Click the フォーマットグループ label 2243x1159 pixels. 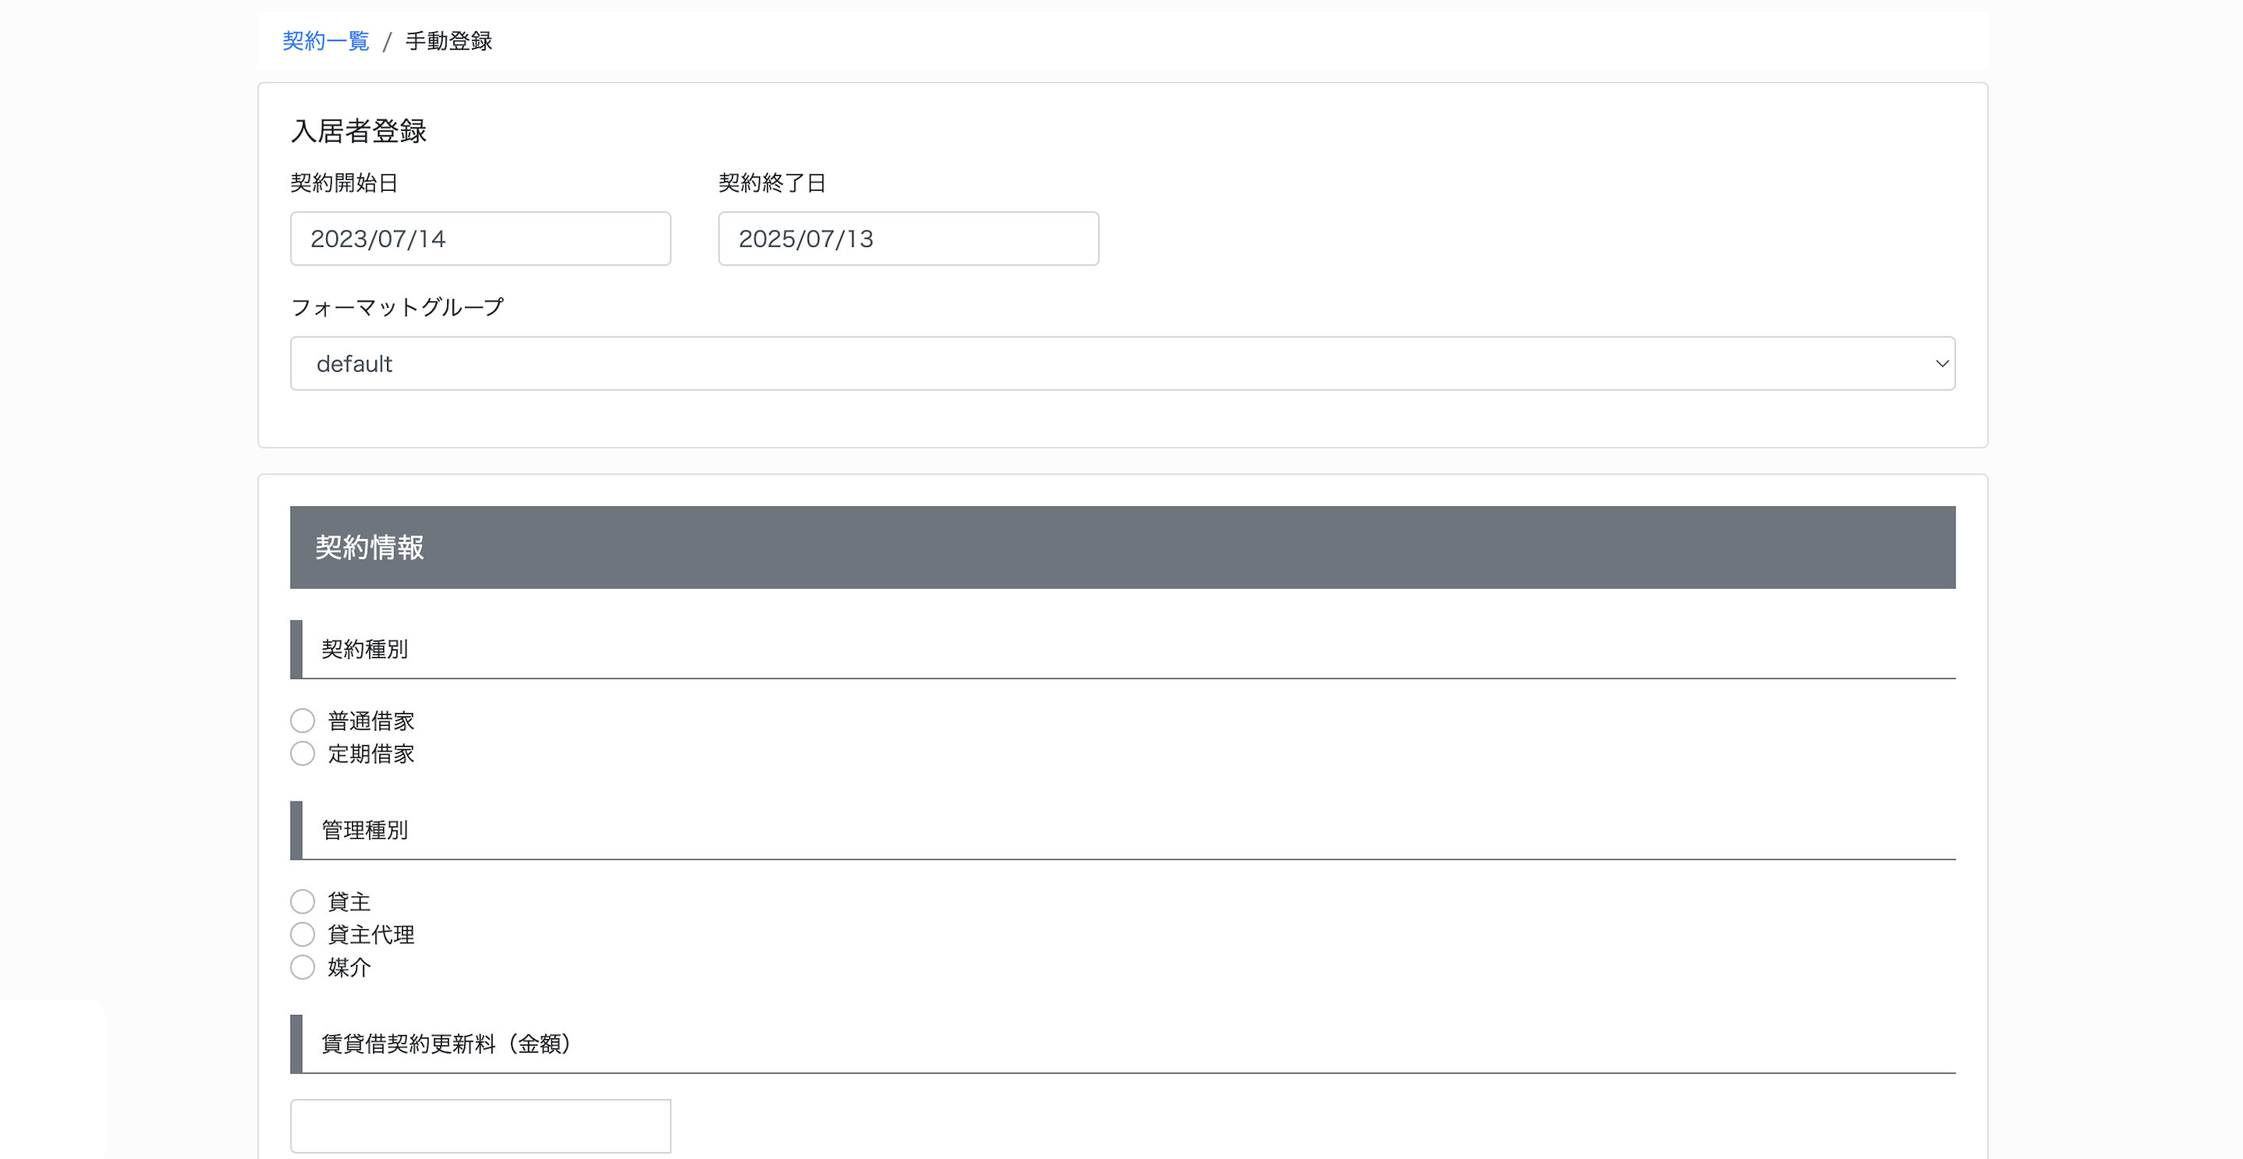397,308
